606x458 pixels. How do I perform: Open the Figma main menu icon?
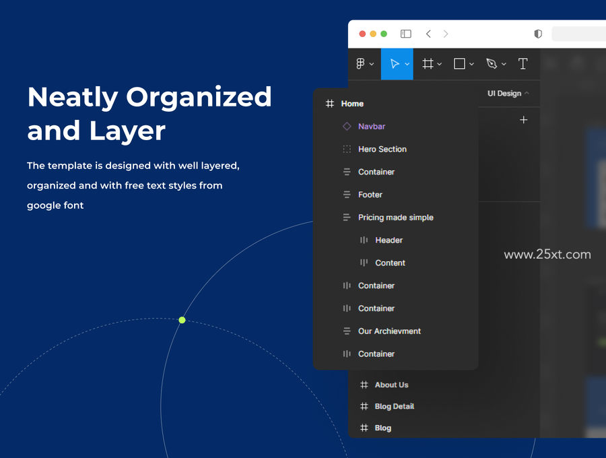click(x=360, y=64)
